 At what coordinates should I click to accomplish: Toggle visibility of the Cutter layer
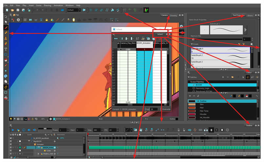pyautogui.click(x=11, y=151)
